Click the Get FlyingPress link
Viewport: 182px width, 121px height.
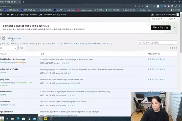coord(21,83)
